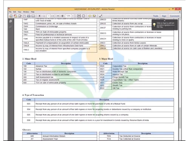The height and width of the screenshot is (141, 189).
Task: Click the 'Interest Tax' cell
Action: pyautogui.click(x=143, y=74)
